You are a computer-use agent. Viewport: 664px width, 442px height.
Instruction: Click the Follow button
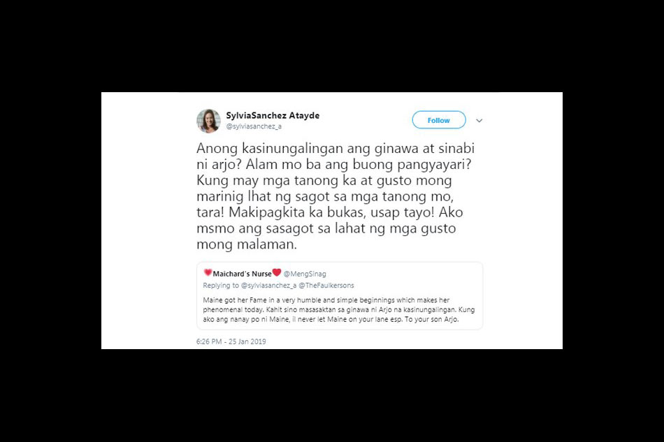click(x=439, y=120)
